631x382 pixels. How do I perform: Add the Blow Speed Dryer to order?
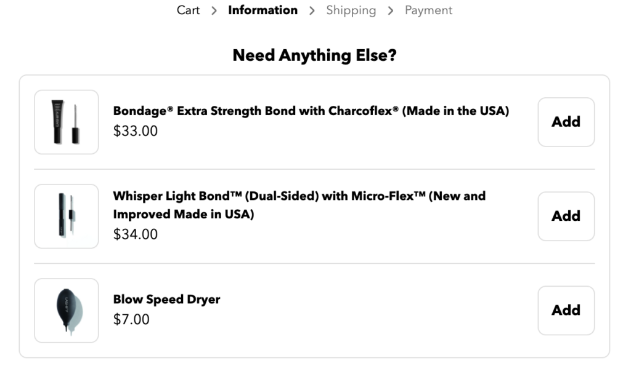(x=566, y=310)
